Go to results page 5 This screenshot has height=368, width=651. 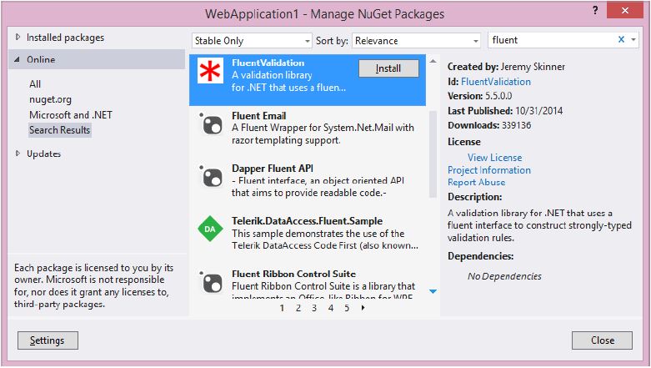tap(347, 308)
